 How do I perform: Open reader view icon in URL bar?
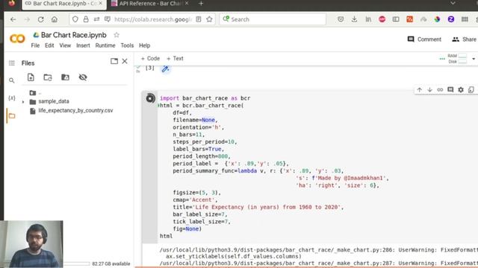tap(199, 19)
